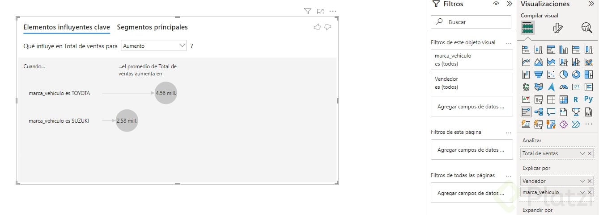Expand the Total de ventas field menu
Viewport: 599px width, 215px height.
coord(582,153)
